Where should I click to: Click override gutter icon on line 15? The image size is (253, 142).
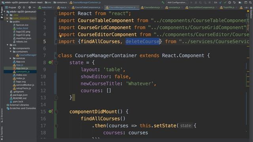51,111
